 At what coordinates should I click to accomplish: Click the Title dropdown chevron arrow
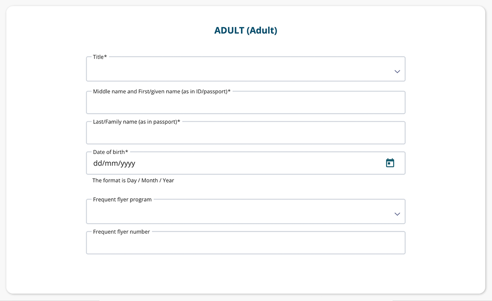397,72
